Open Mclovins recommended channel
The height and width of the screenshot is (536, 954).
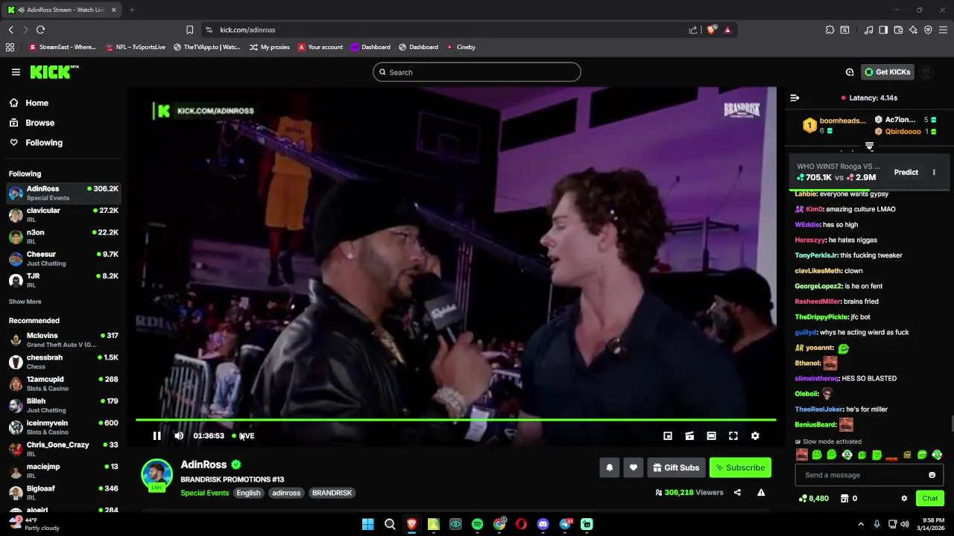point(63,339)
